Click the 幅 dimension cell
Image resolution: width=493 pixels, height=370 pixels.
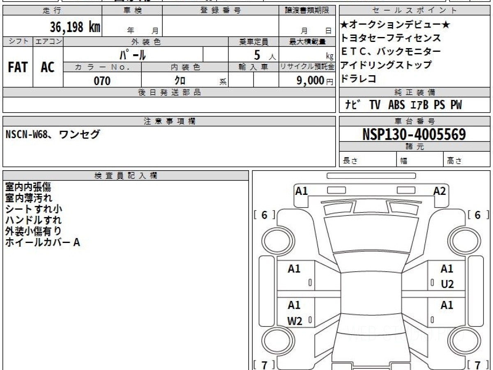420,160
